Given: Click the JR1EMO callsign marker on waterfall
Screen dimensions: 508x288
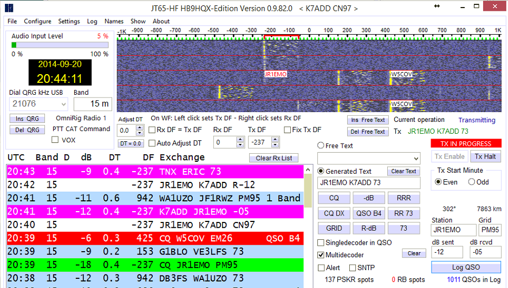Looking at the screenshot, I should point(276,74).
